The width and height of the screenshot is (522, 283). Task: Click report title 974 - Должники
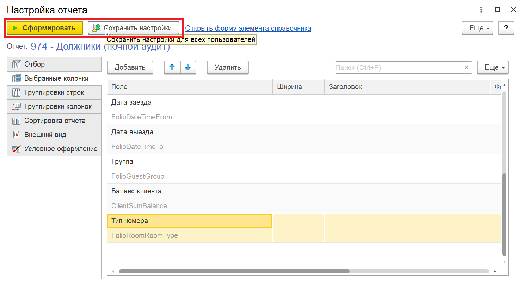(x=100, y=46)
